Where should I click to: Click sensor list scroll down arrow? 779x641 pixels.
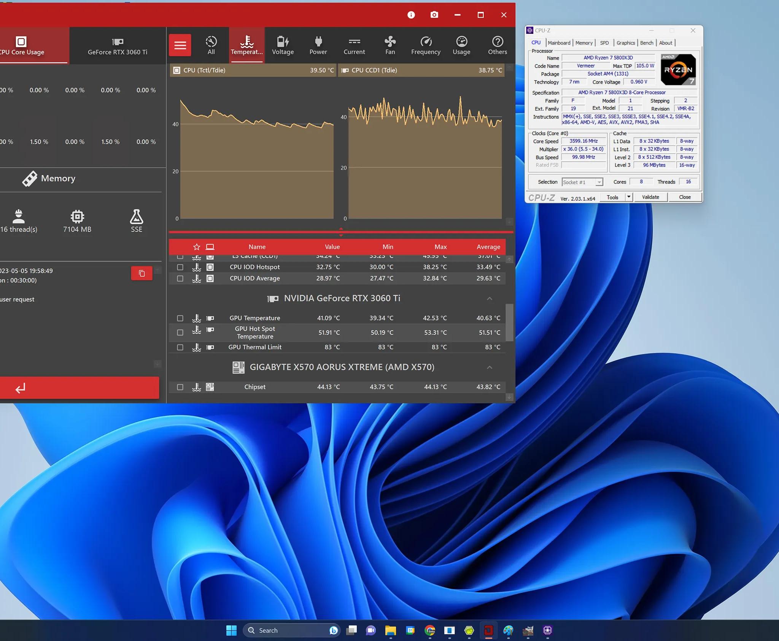pos(509,397)
